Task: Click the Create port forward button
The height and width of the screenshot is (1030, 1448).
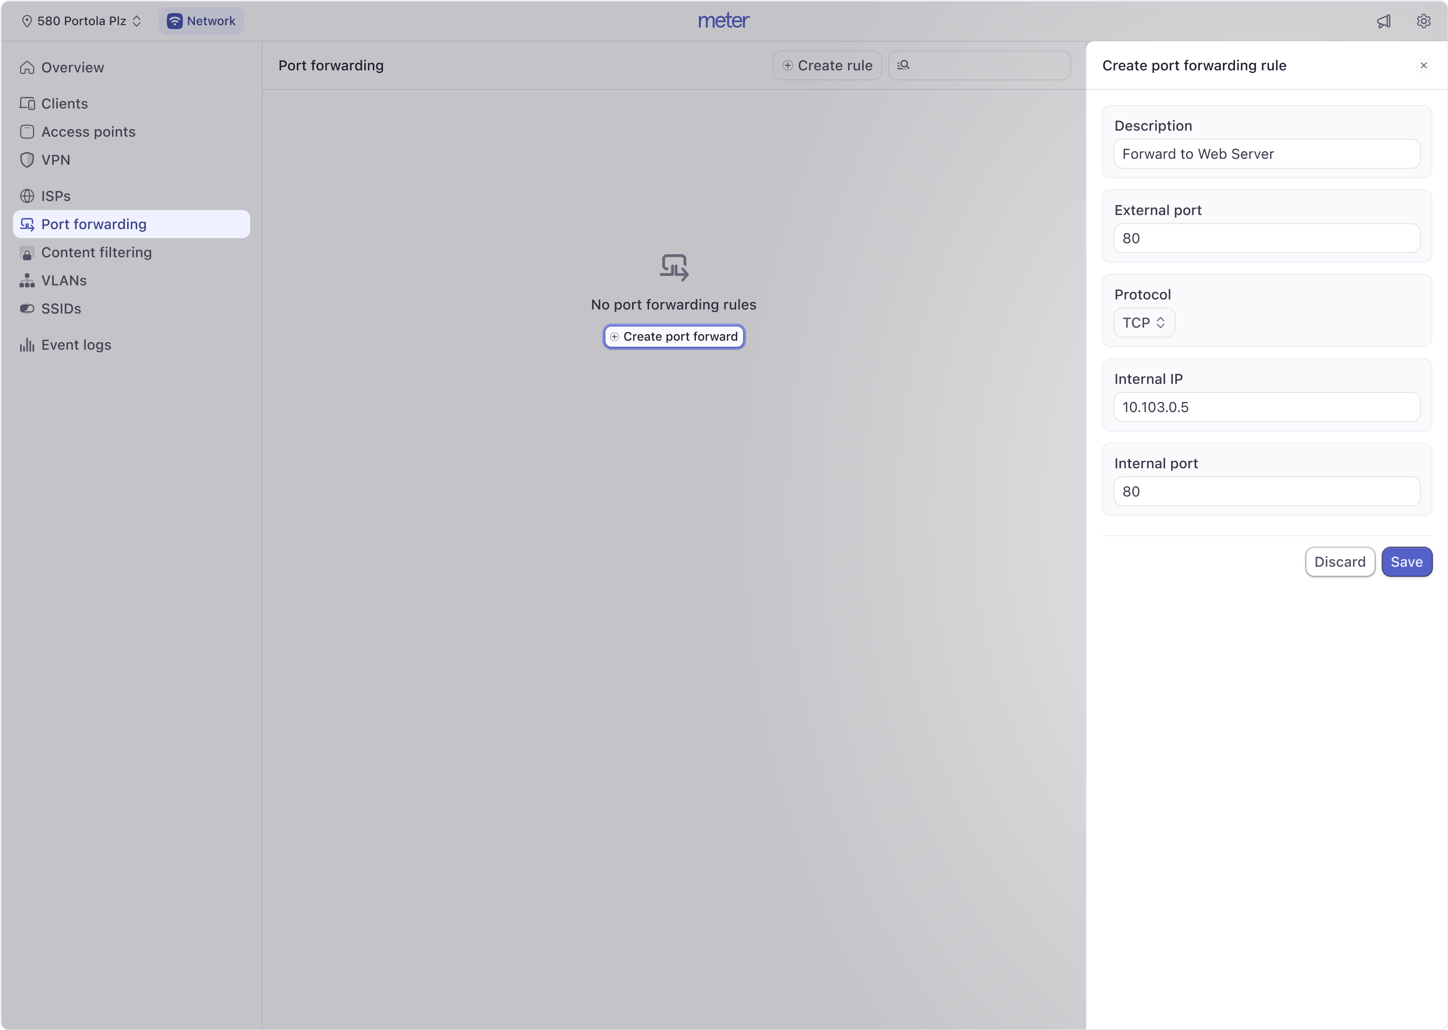Action: 674,337
